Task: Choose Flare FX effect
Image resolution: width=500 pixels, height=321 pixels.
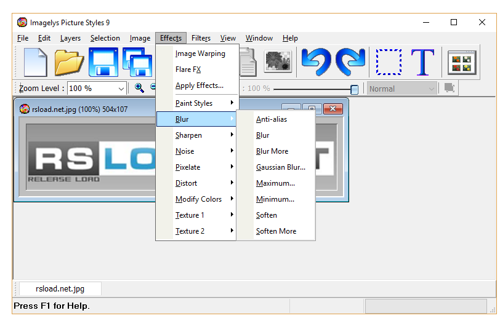Action: pos(198,69)
